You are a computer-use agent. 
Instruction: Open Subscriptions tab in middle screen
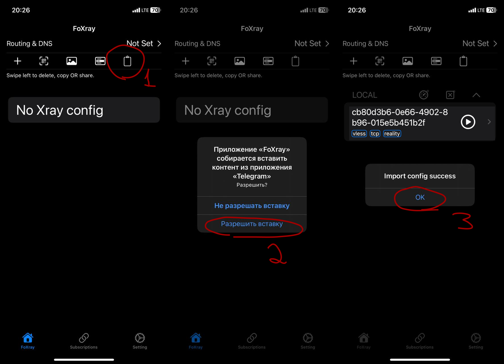252,341
